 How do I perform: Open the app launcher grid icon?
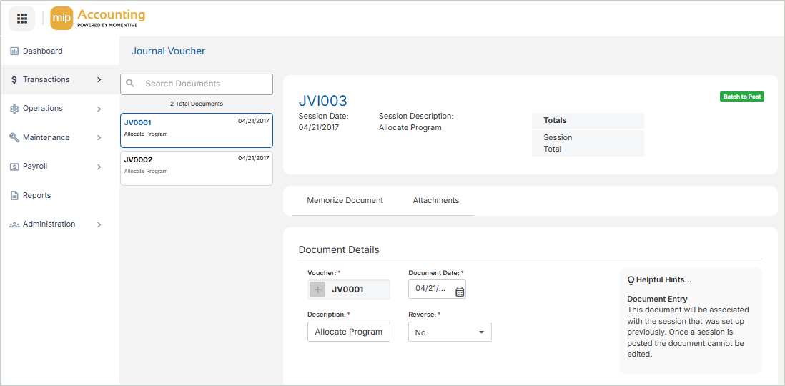pos(22,19)
